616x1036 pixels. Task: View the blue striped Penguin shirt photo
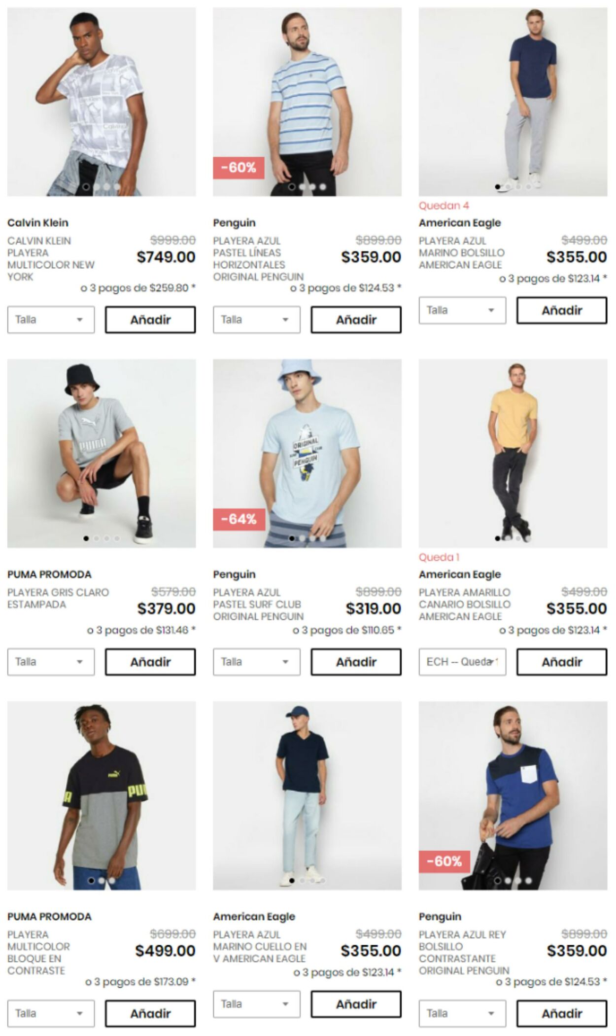click(307, 102)
